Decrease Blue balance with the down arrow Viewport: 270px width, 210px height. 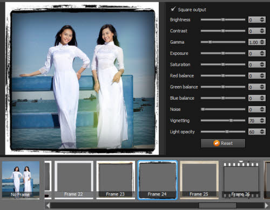(x=262, y=100)
